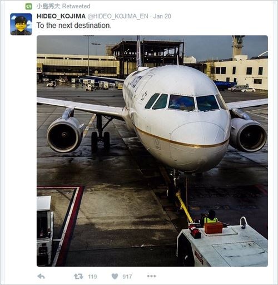Reply to the tweet with arrow icon
278x285 pixels.
point(41,277)
